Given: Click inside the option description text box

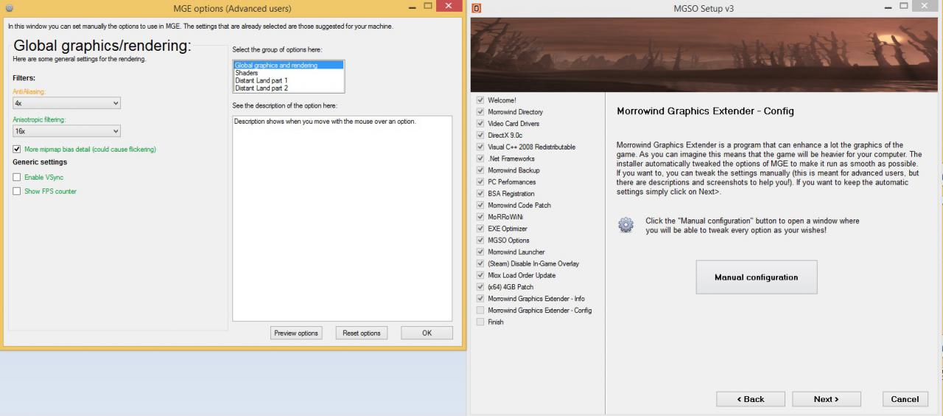Looking at the screenshot, I should tap(342, 218).
